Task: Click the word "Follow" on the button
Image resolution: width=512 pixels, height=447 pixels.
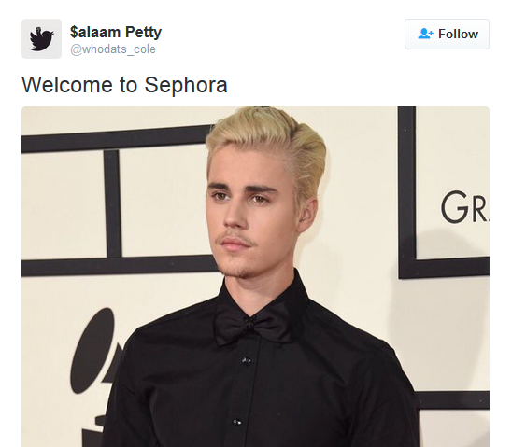Action: coord(458,34)
